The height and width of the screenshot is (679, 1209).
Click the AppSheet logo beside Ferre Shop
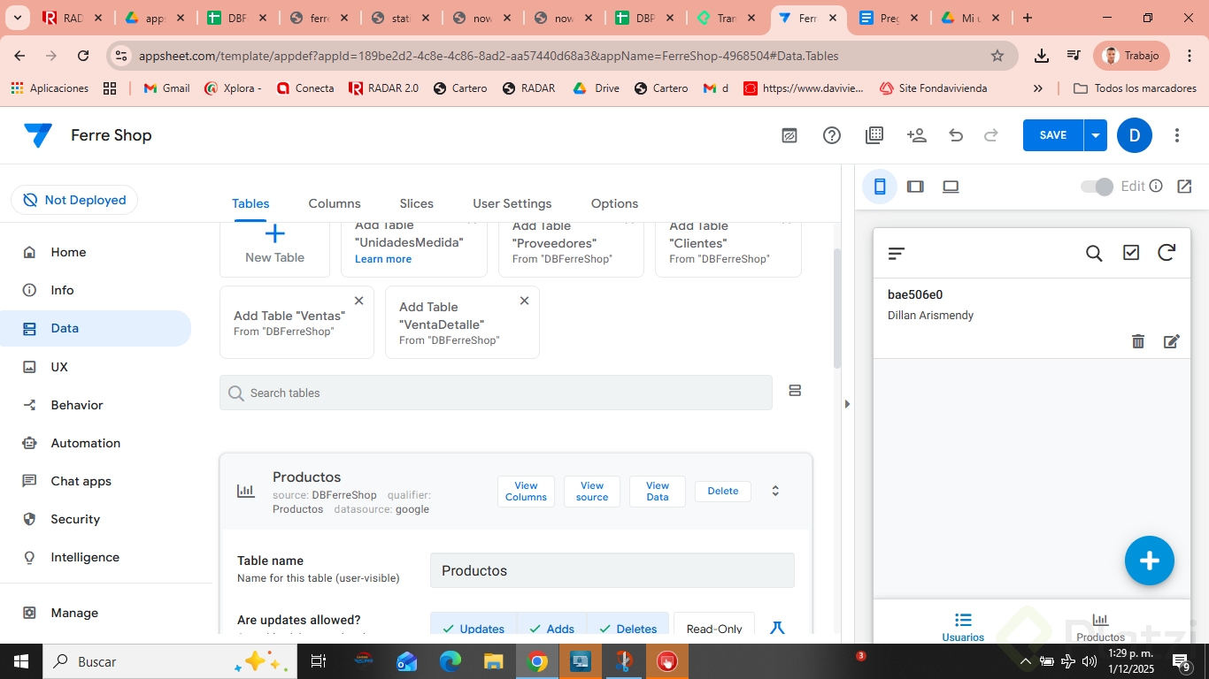[x=38, y=135]
